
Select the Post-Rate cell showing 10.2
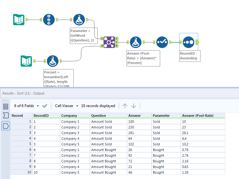(x=203, y=144)
